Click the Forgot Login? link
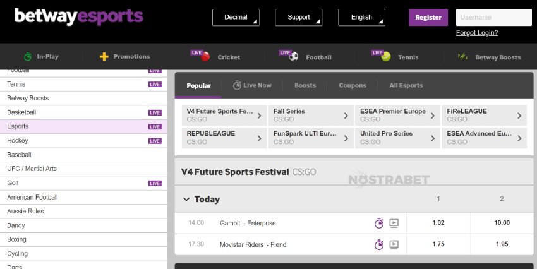The height and width of the screenshot is (269, 537). 477,32
